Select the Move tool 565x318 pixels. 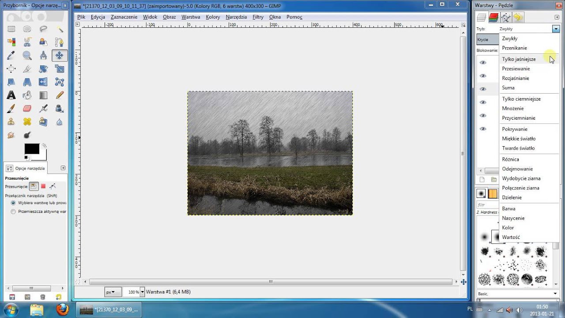[60, 56]
